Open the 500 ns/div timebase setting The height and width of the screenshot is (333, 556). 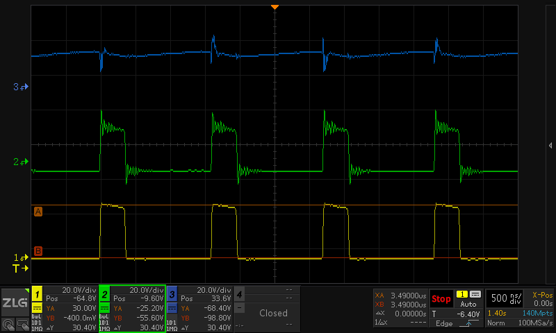(506, 298)
